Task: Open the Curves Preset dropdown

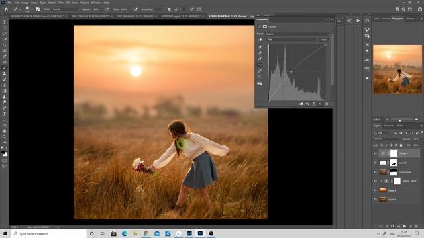Action: click(297, 34)
